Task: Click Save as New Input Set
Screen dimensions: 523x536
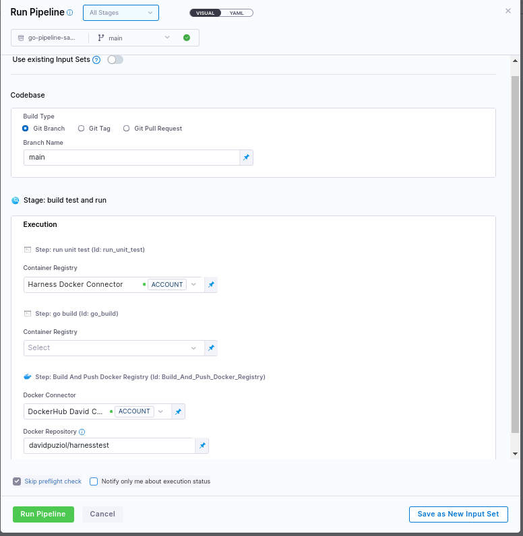Action: coord(458,514)
